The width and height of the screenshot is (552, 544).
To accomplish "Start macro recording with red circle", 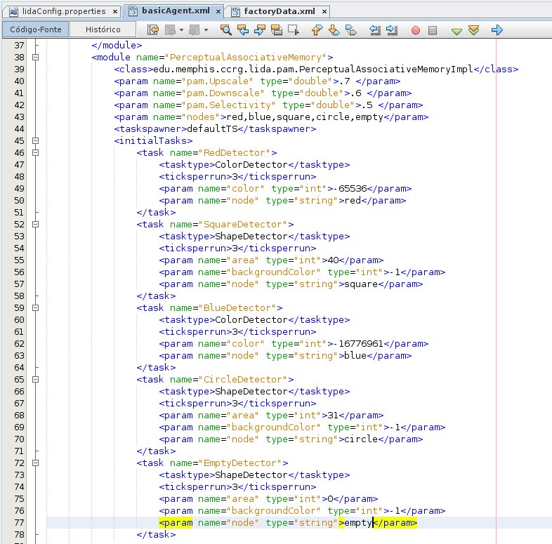I will tap(416, 30).
